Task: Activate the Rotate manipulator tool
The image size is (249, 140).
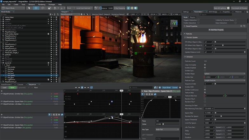Action: pos(43,8)
